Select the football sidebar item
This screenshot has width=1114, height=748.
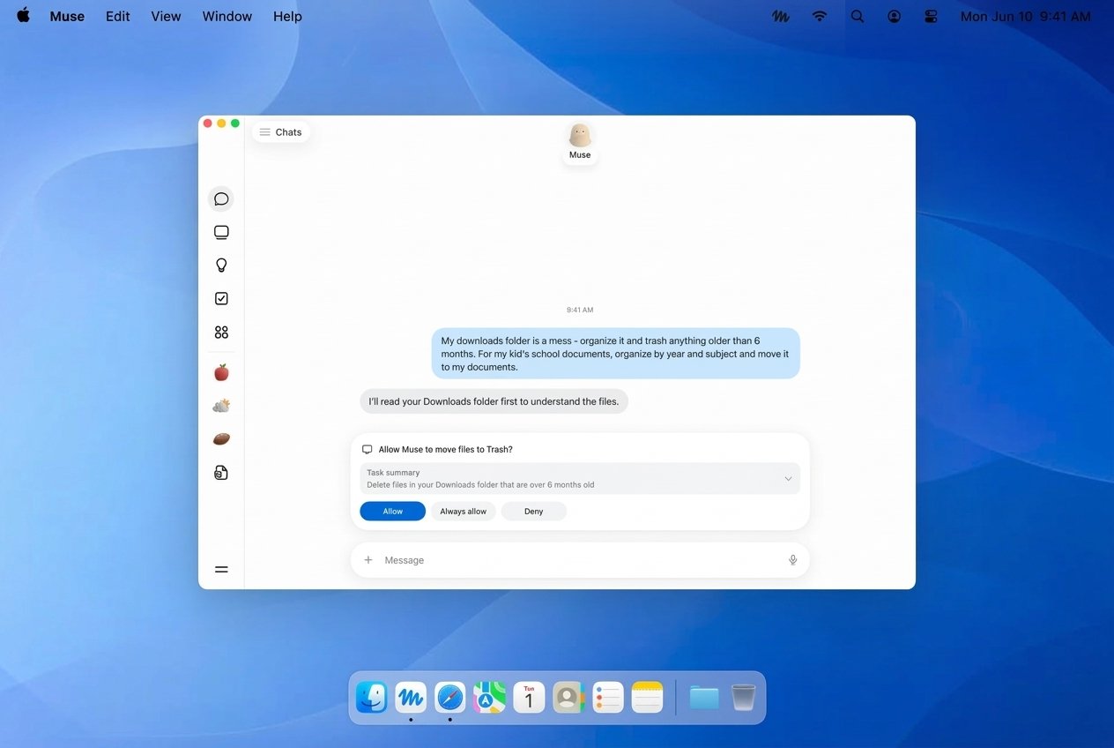point(221,439)
